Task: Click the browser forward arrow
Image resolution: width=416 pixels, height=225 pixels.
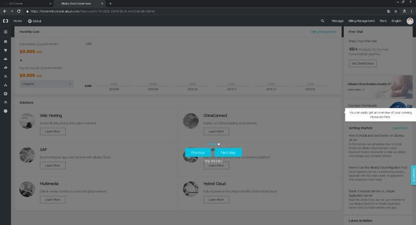Action: click(11, 11)
